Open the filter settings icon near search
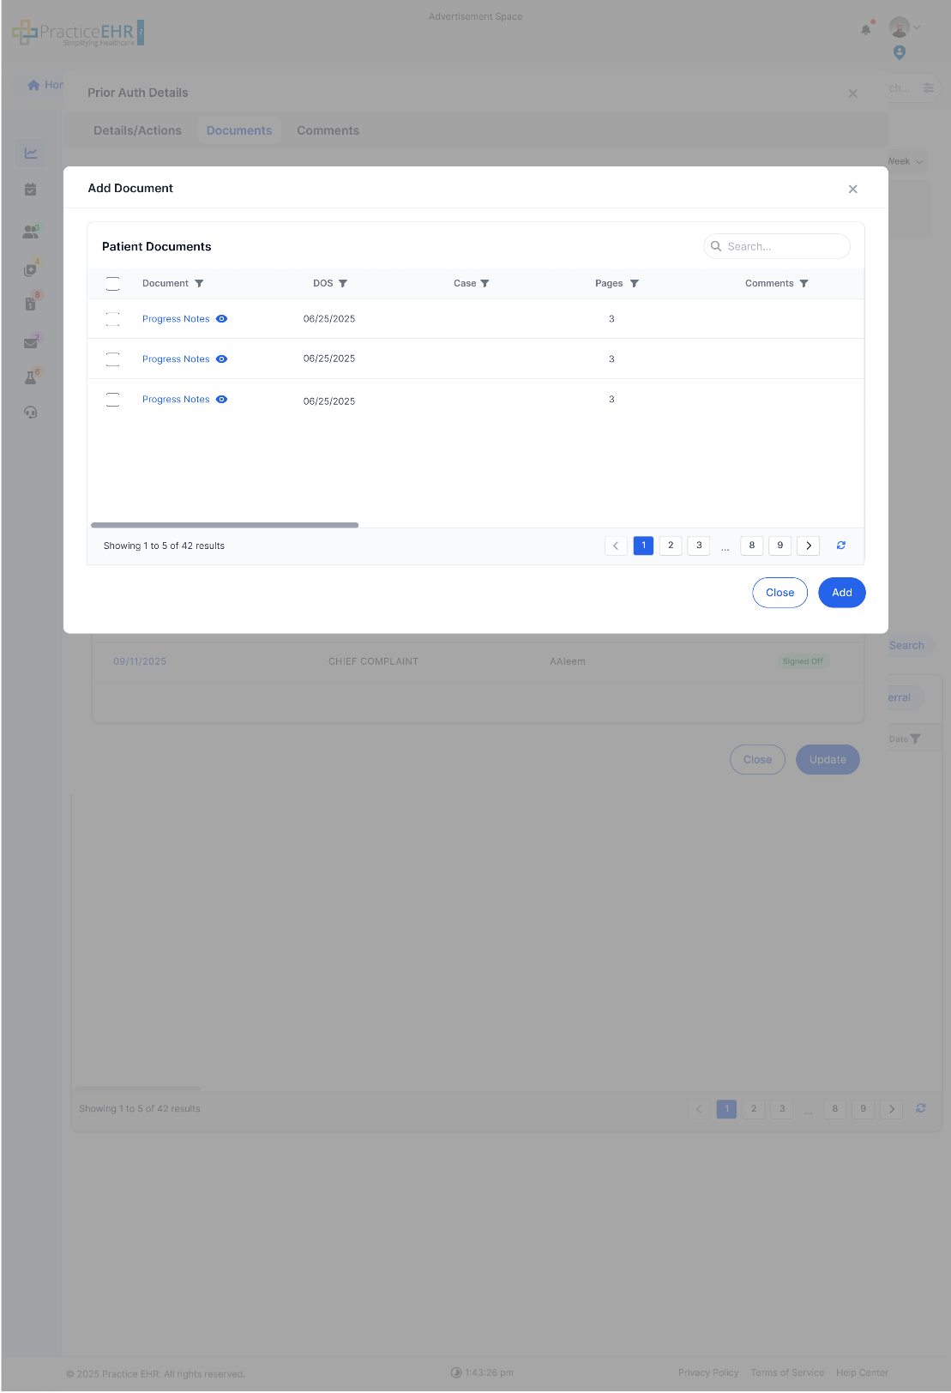The height and width of the screenshot is (1393, 951). (929, 88)
